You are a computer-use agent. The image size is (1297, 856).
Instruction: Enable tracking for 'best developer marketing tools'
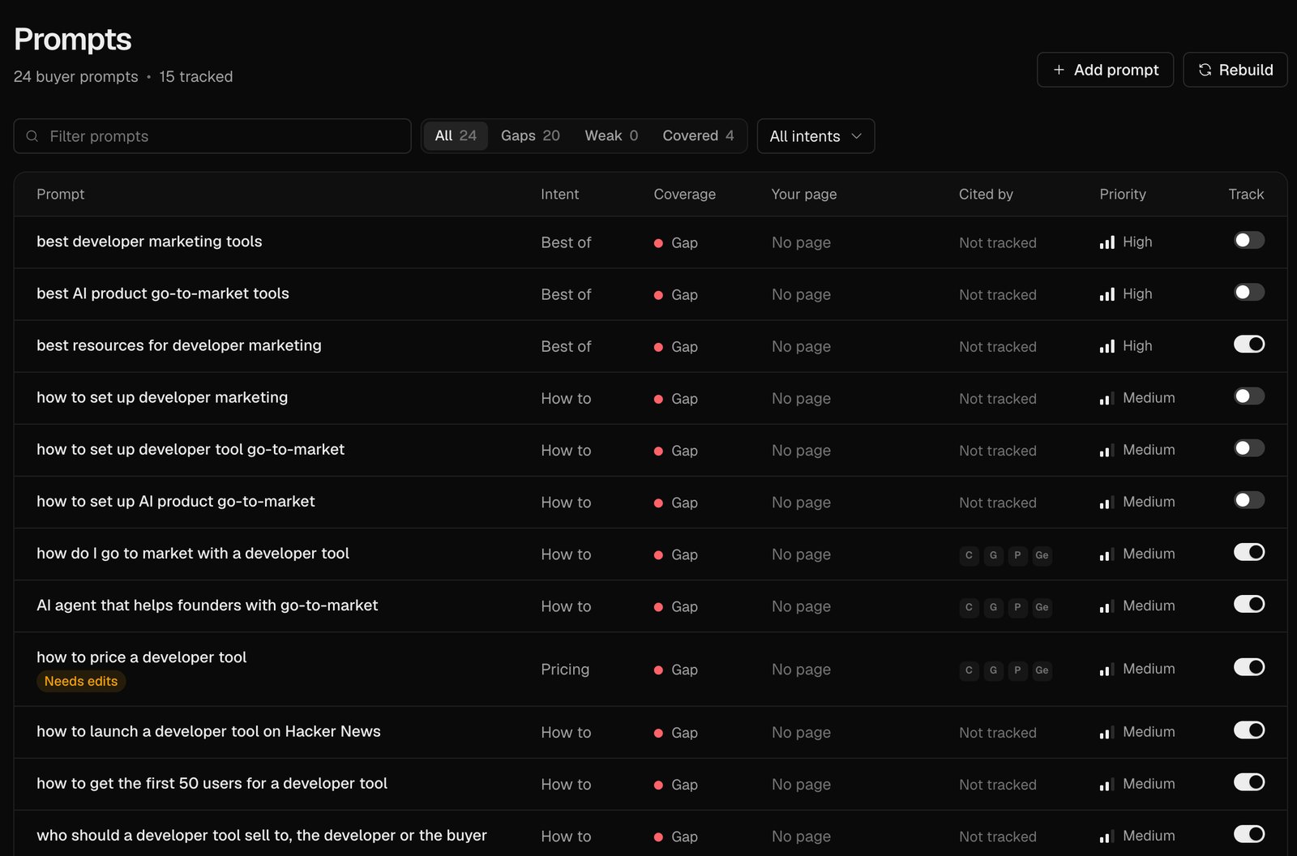pyautogui.click(x=1249, y=241)
